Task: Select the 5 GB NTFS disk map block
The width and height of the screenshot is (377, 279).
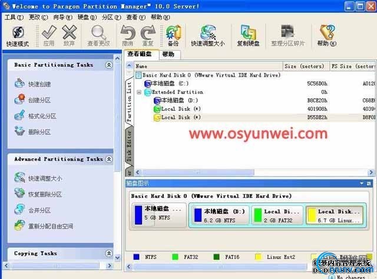Action: [159, 215]
